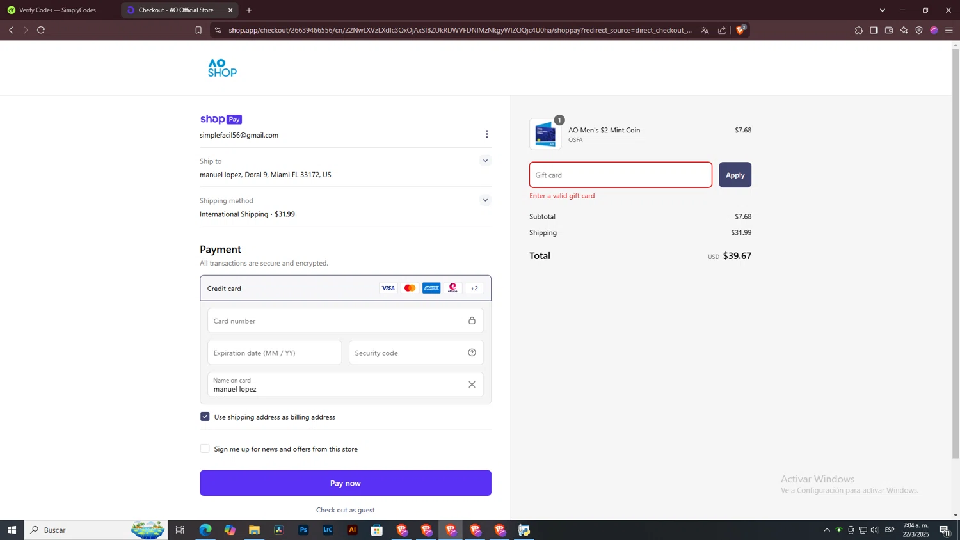
Task: Expand the Shipping method section
Action: click(x=485, y=200)
